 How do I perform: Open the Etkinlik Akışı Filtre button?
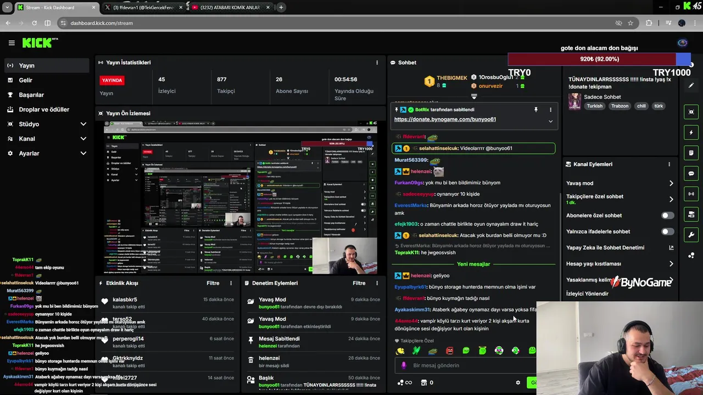coord(213,283)
